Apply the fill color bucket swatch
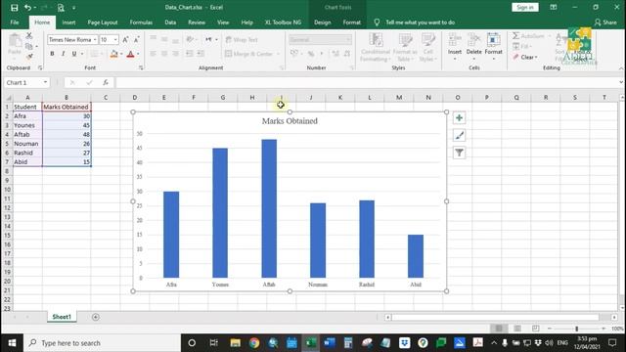This screenshot has height=352, width=626. coord(114,54)
